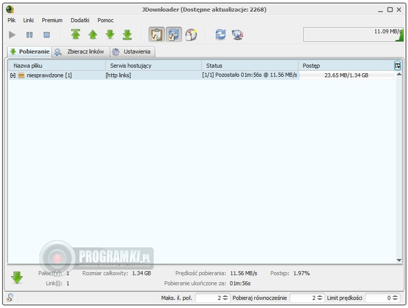Open the Plik menu
Image resolution: width=408 pixels, height=308 pixels.
click(12, 20)
